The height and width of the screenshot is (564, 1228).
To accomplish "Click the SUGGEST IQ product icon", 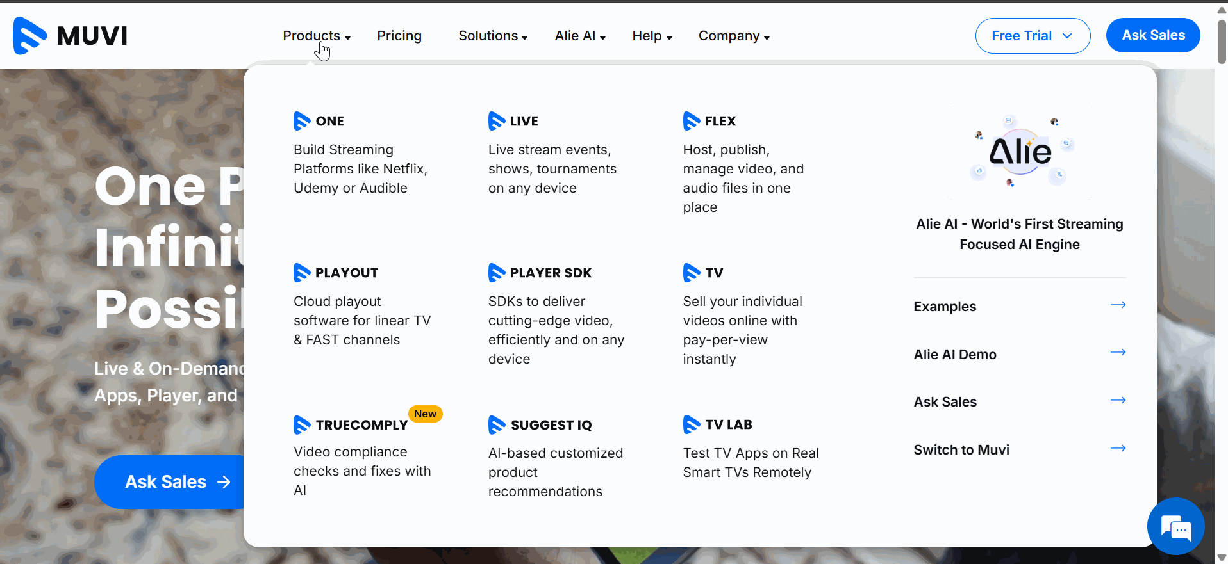I will pos(497,425).
